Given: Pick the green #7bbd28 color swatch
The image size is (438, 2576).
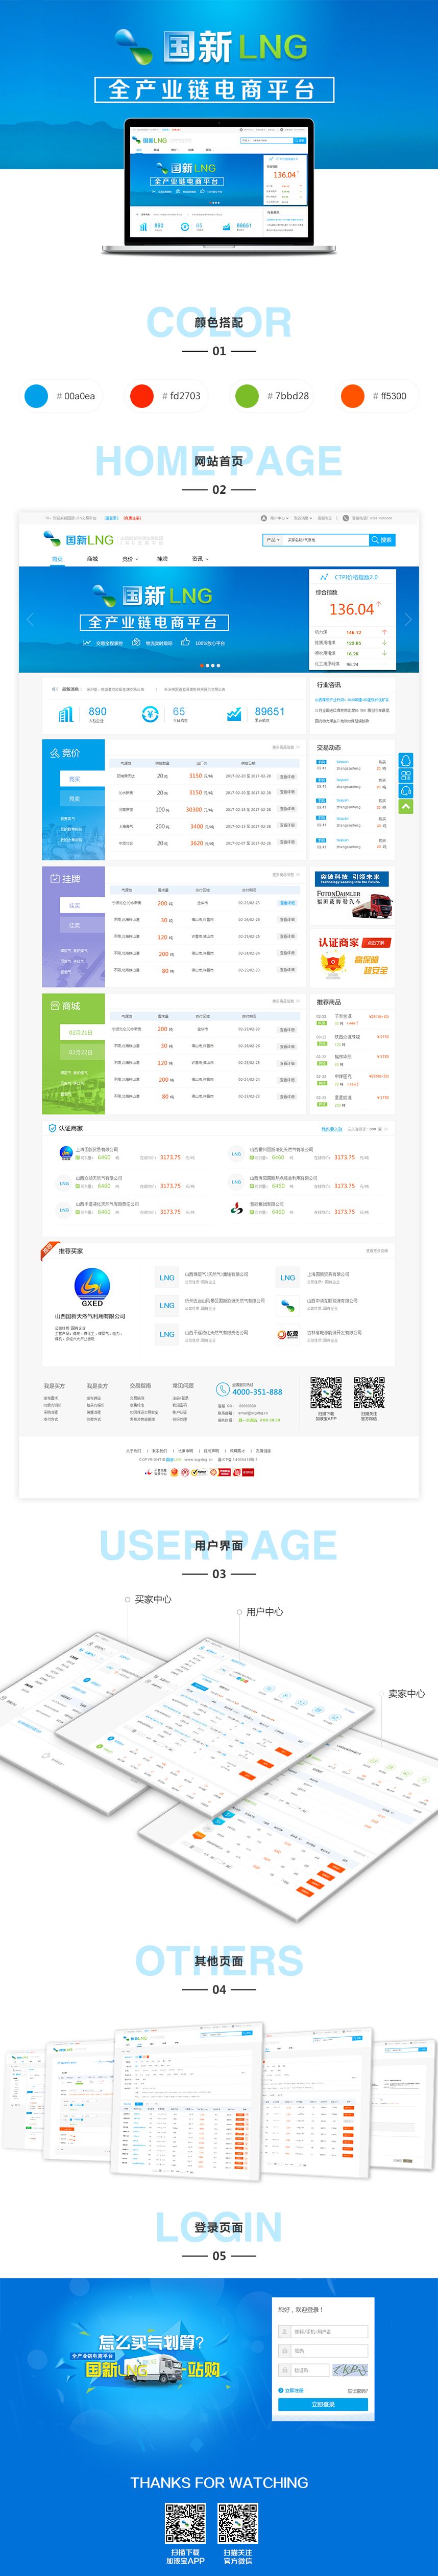Looking at the screenshot, I should (247, 395).
